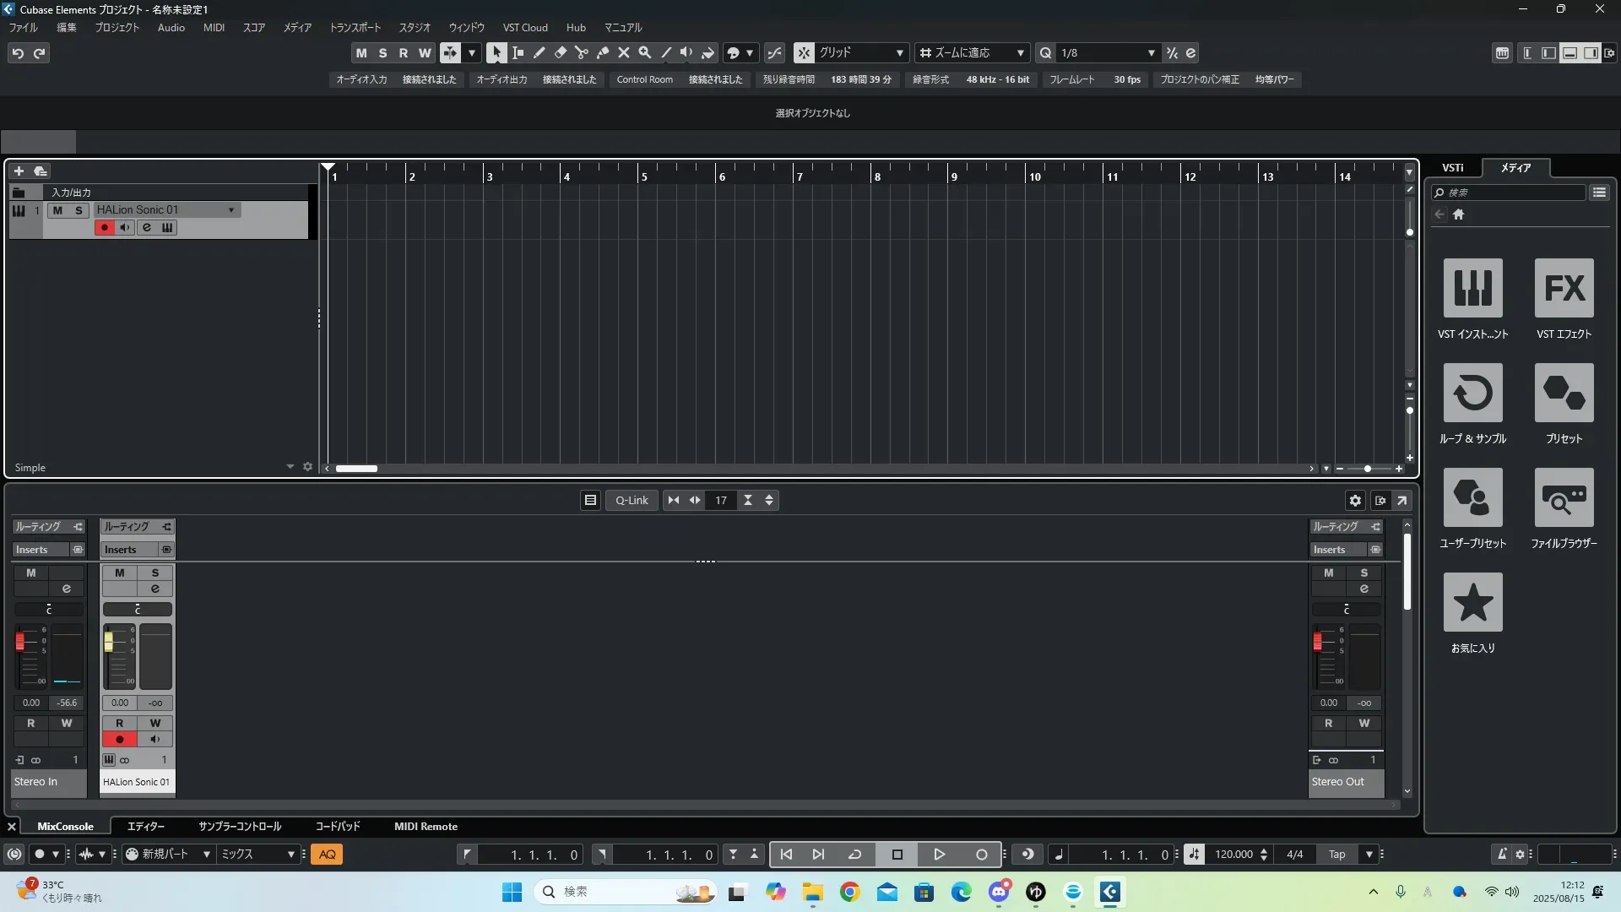Open the 1/8 quantize preset dropdown
Image resolution: width=1621 pixels, height=912 pixels.
pos(1108,52)
